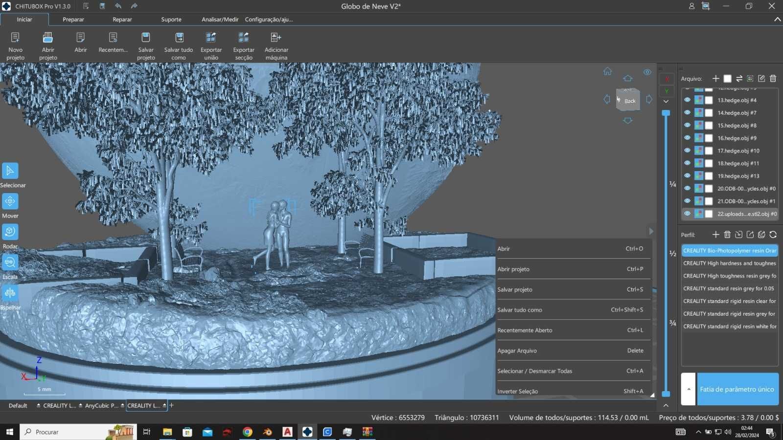Expand the chevron below the layer slider
The image size is (783, 440).
666,405
